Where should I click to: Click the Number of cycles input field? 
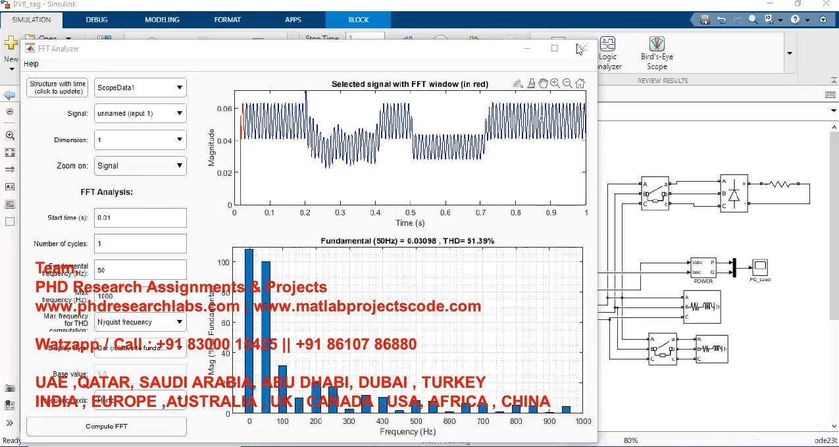[140, 244]
